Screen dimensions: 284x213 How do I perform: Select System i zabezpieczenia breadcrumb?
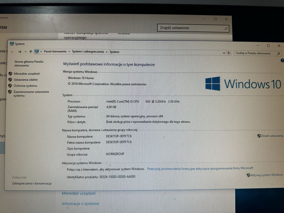pyautogui.click(x=88, y=52)
